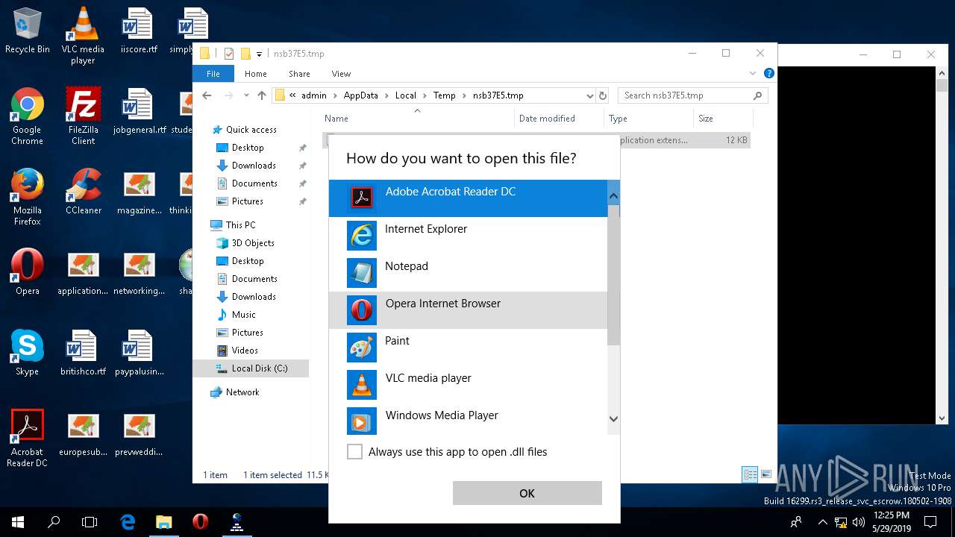Select Adobe Acrobat Reader DC app icon
Image resolution: width=955 pixels, height=537 pixels.
click(x=362, y=198)
